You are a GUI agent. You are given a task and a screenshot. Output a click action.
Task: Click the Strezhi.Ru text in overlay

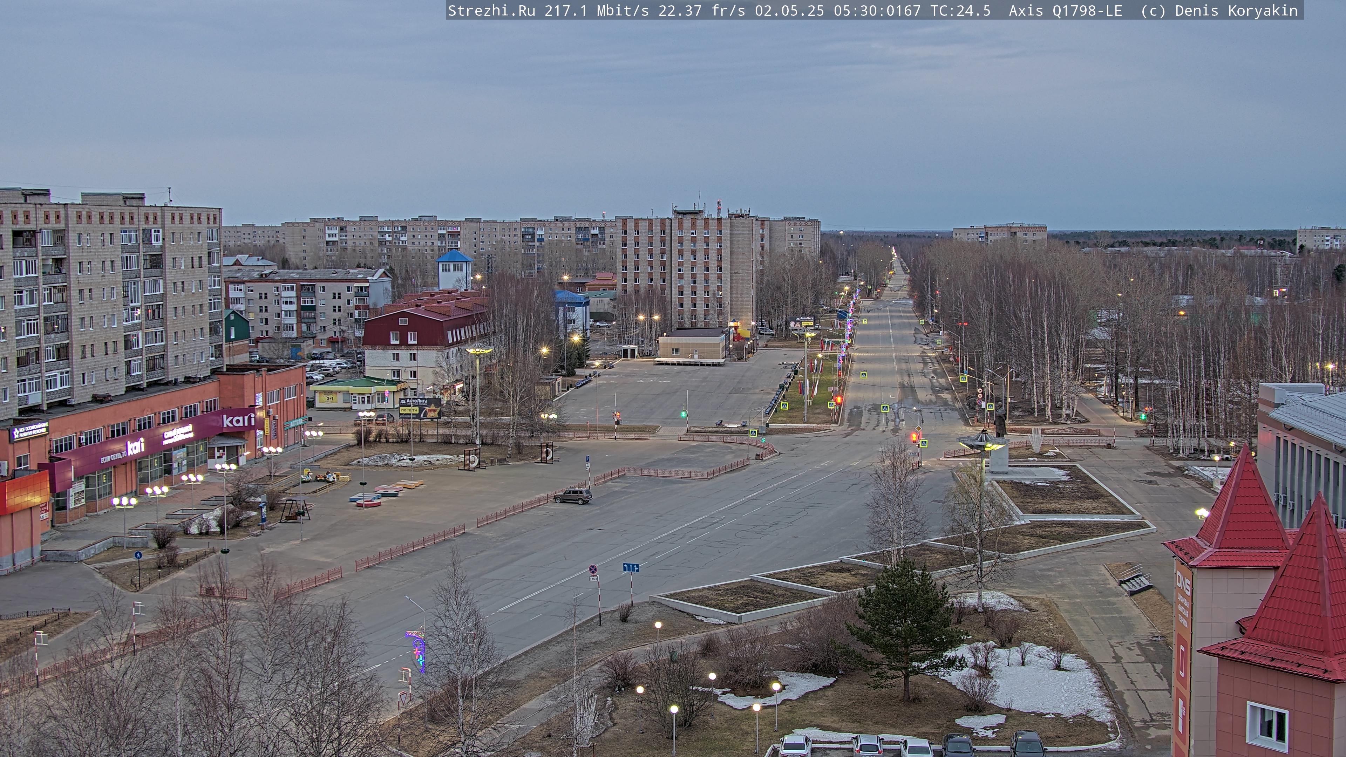tap(492, 11)
